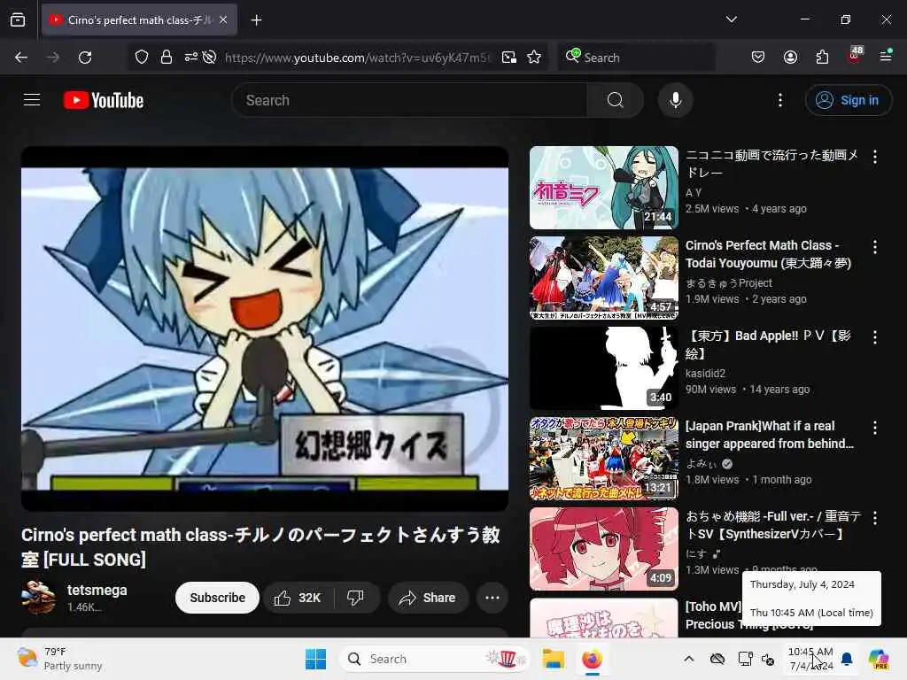Click the Cirno video player

point(265,328)
